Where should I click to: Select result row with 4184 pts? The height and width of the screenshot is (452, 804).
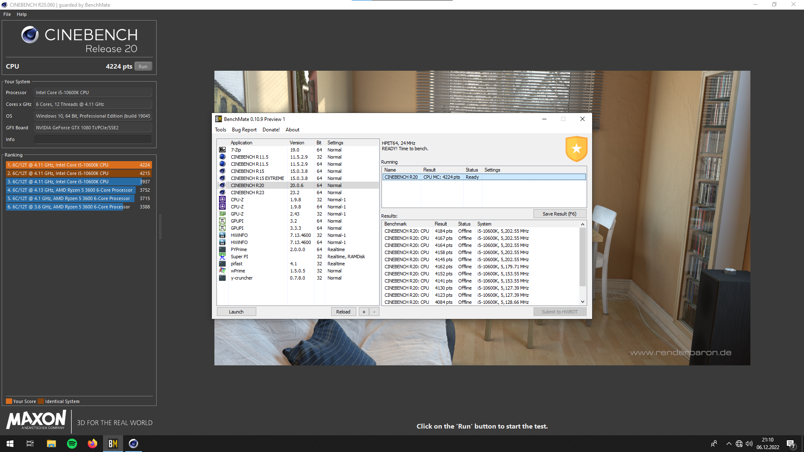point(481,231)
